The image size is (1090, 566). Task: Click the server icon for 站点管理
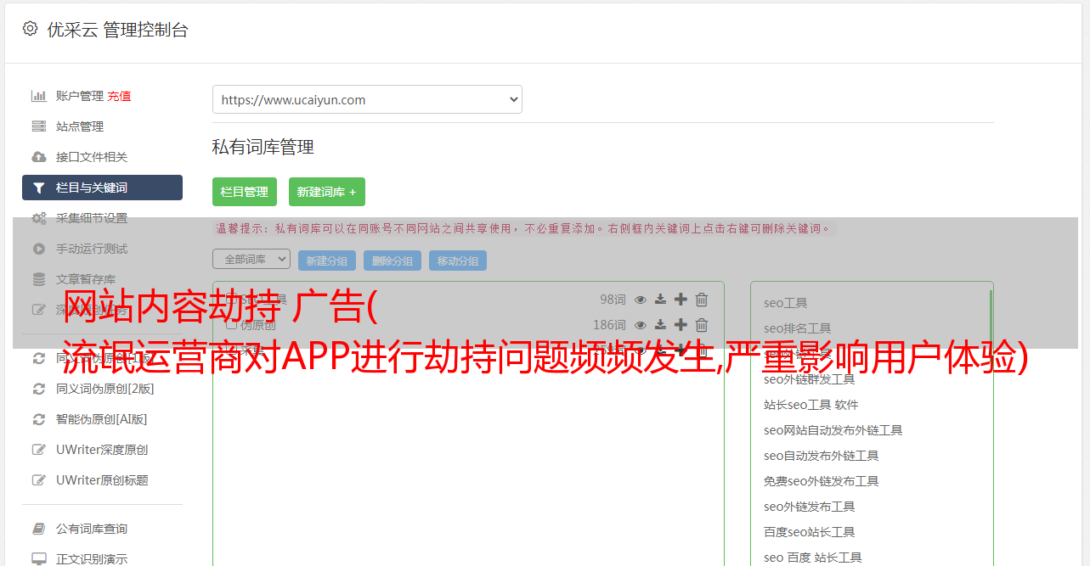[x=39, y=126]
